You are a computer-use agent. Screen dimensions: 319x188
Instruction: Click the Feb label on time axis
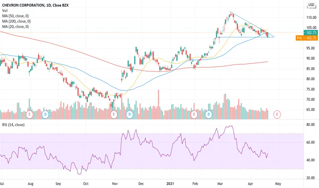pos(195,184)
